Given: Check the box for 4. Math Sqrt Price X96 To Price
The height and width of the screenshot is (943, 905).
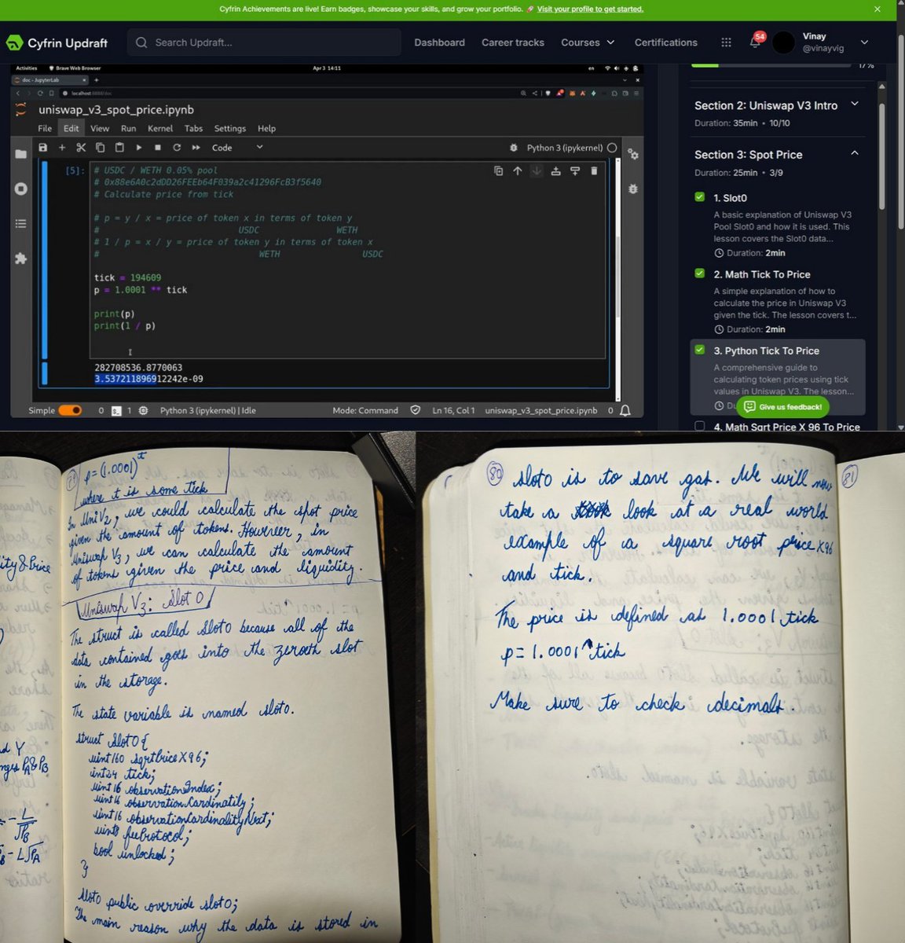Looking at the screenshot, I should point(700,426).
